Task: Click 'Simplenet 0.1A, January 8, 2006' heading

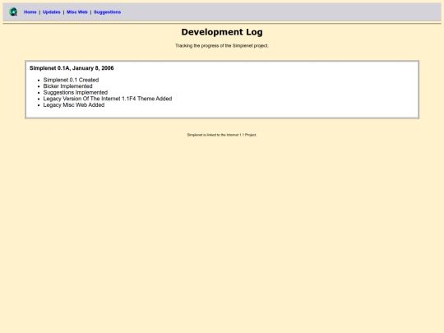Action: pos(72,68)
